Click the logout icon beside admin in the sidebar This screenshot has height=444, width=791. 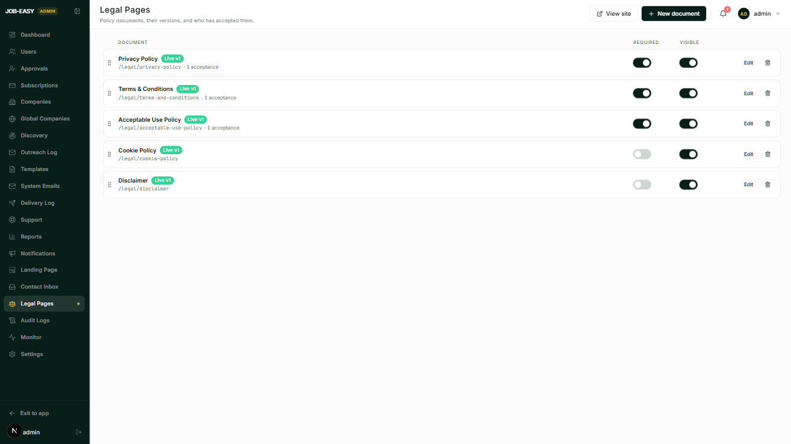78,432
